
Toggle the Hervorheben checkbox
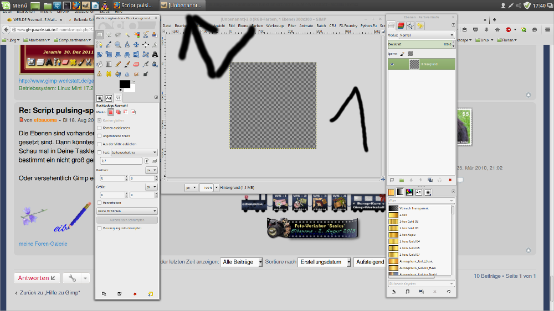99,203
